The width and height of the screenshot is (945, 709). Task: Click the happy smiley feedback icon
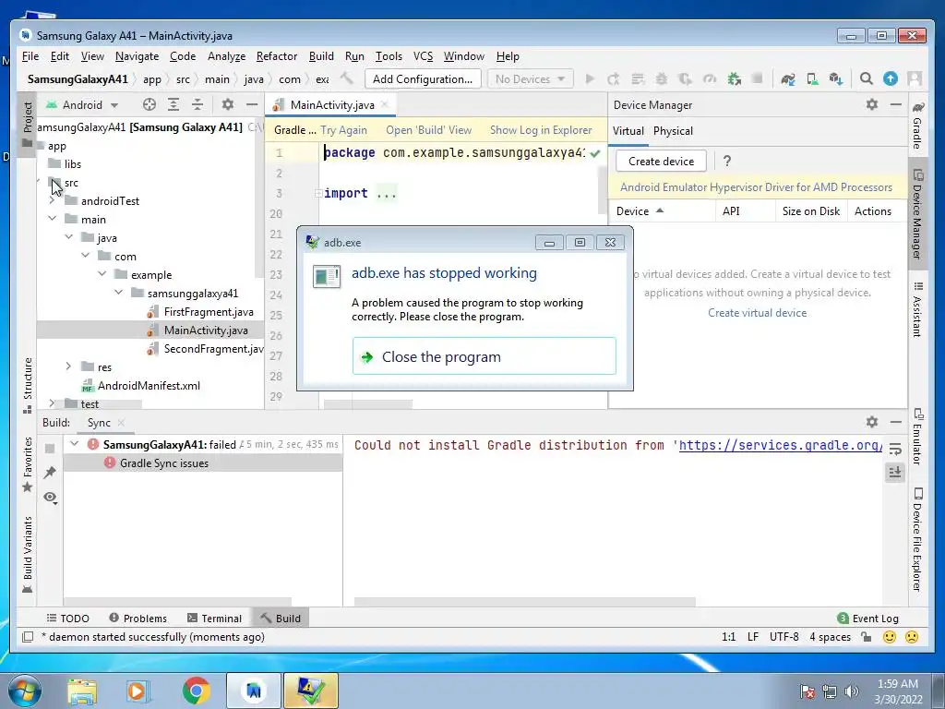pos(890,637)
